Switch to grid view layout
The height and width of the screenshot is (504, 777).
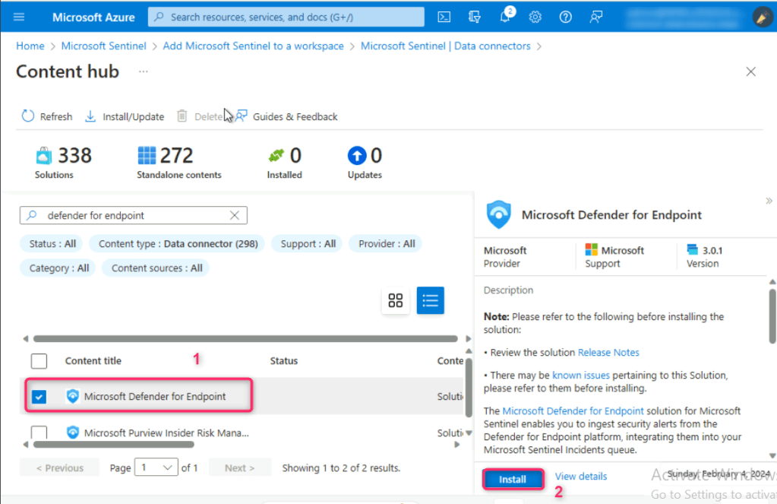(x=395, y=300)
